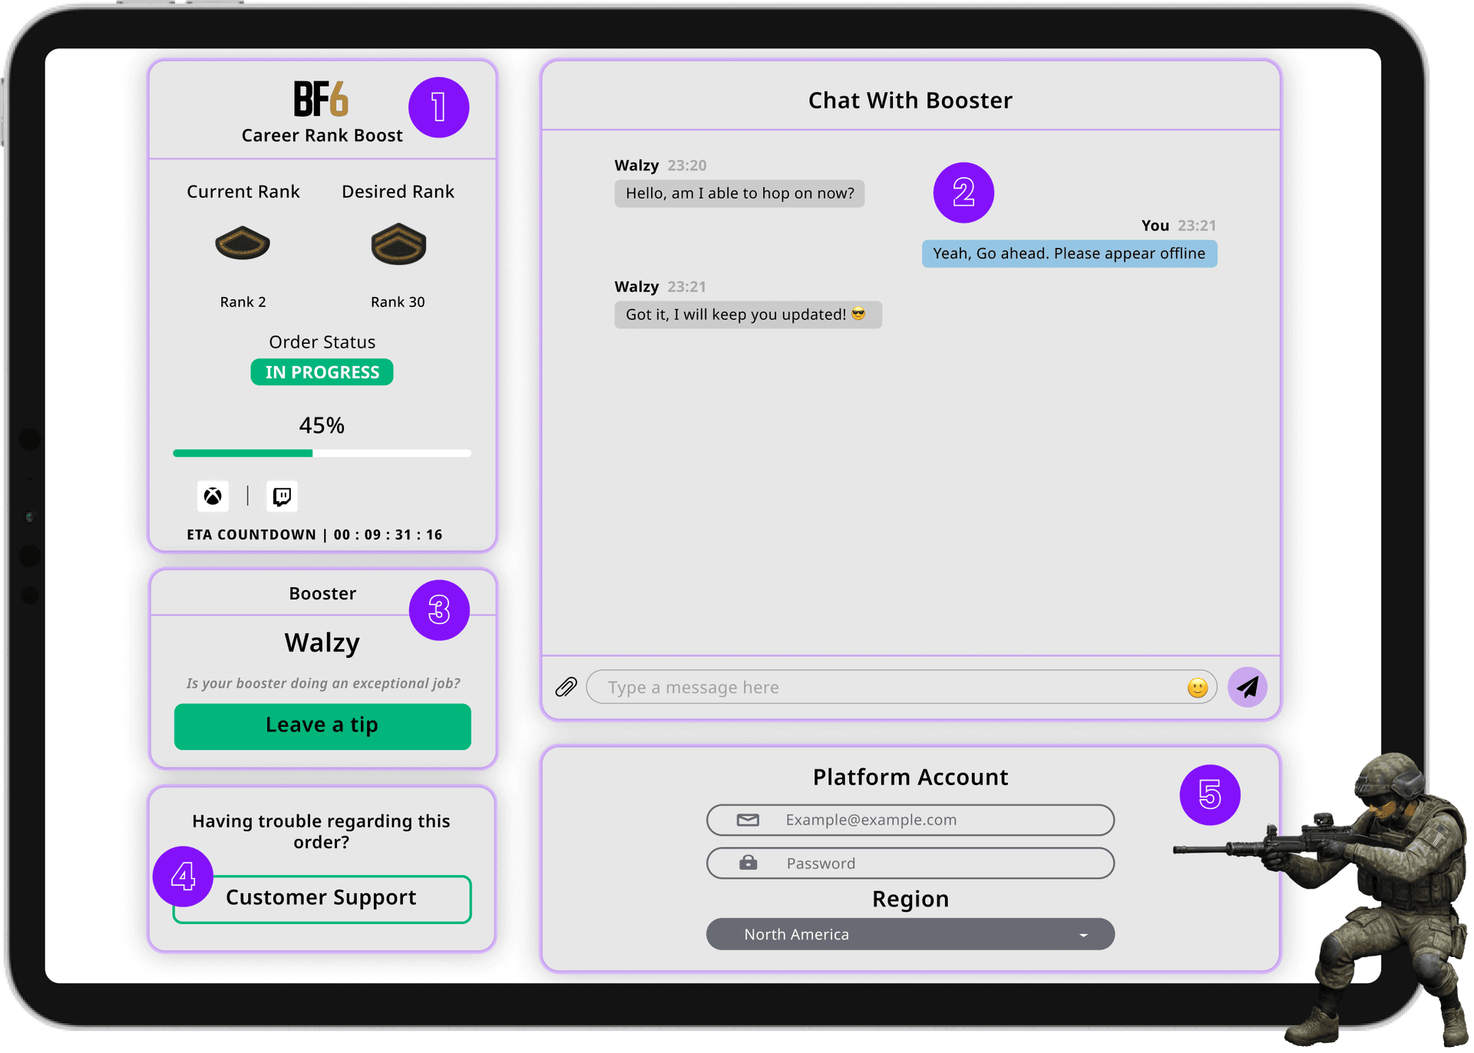Open the North America region dropdown

pyautogui.click(x=910, y=934)
